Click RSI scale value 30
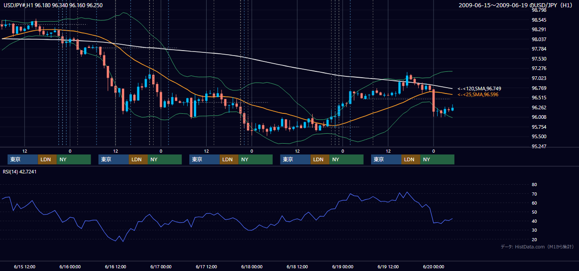Image resolution: width=579 pixels, height=271 pixels. coord(534,230)
